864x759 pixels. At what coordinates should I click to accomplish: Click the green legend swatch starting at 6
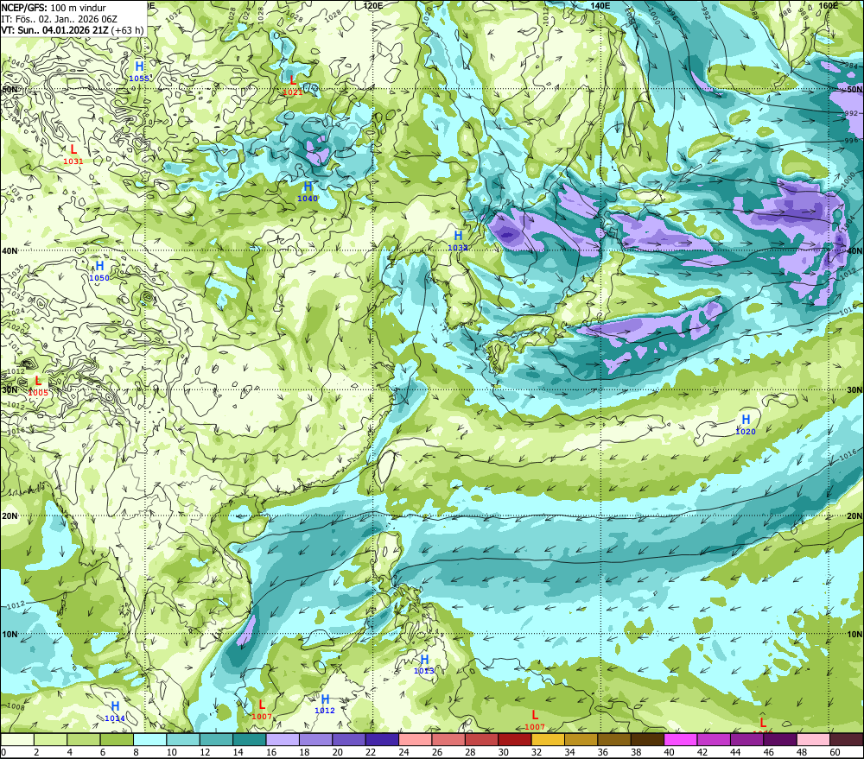click(117, 739)
